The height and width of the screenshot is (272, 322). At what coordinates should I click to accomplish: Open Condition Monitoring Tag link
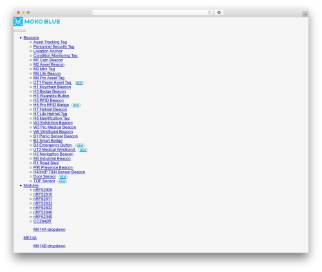tap(55, 56)
